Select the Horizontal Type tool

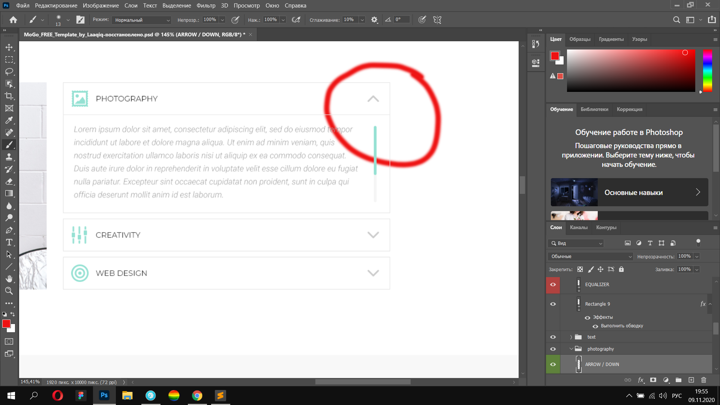coord(9,242)
